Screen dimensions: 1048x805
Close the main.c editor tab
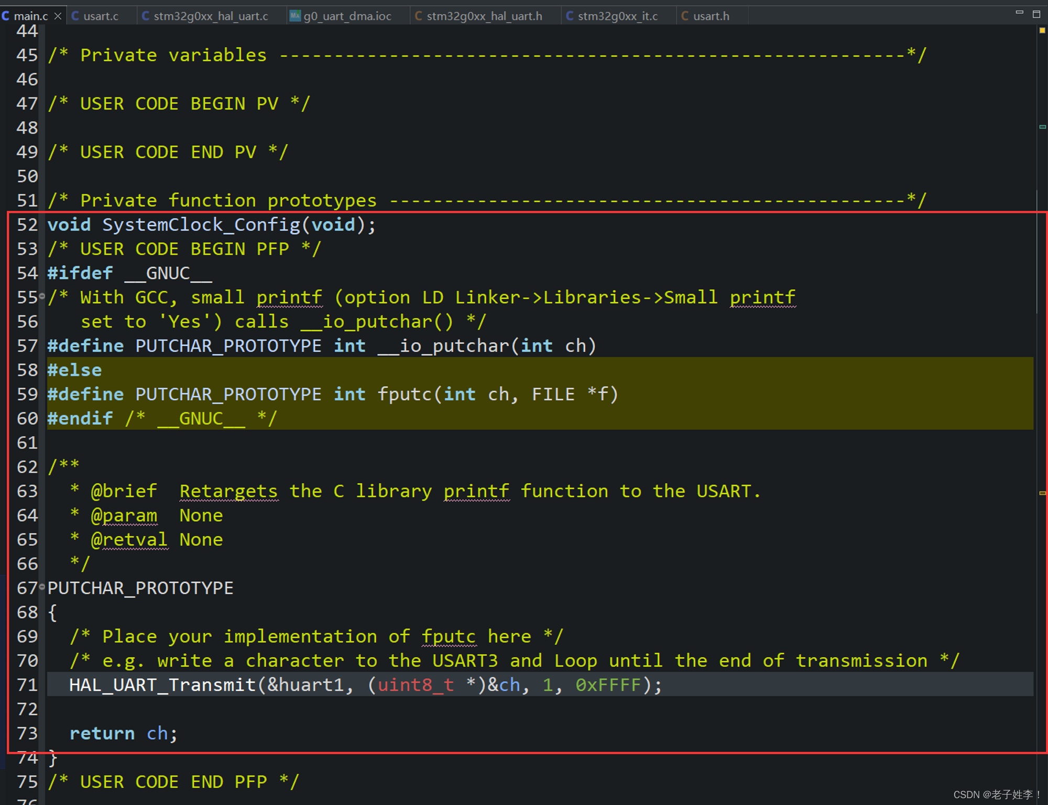(58, 16)
